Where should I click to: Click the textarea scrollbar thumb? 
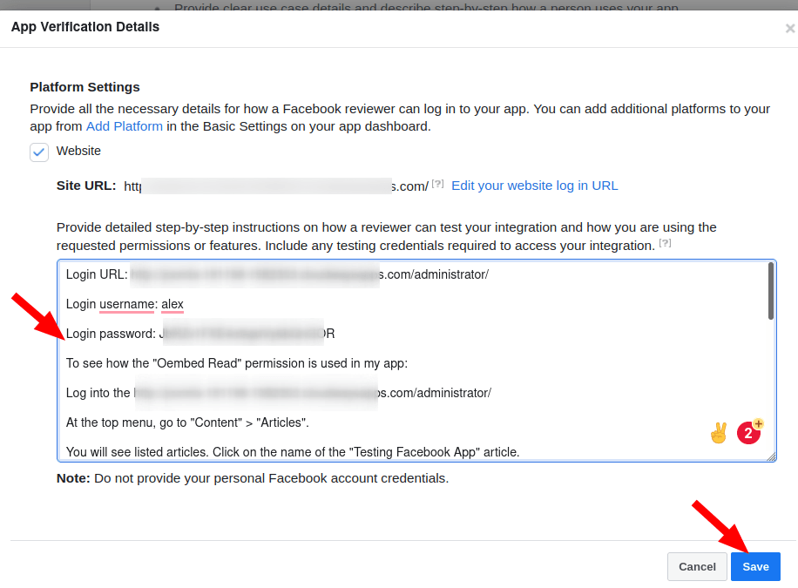769,287
